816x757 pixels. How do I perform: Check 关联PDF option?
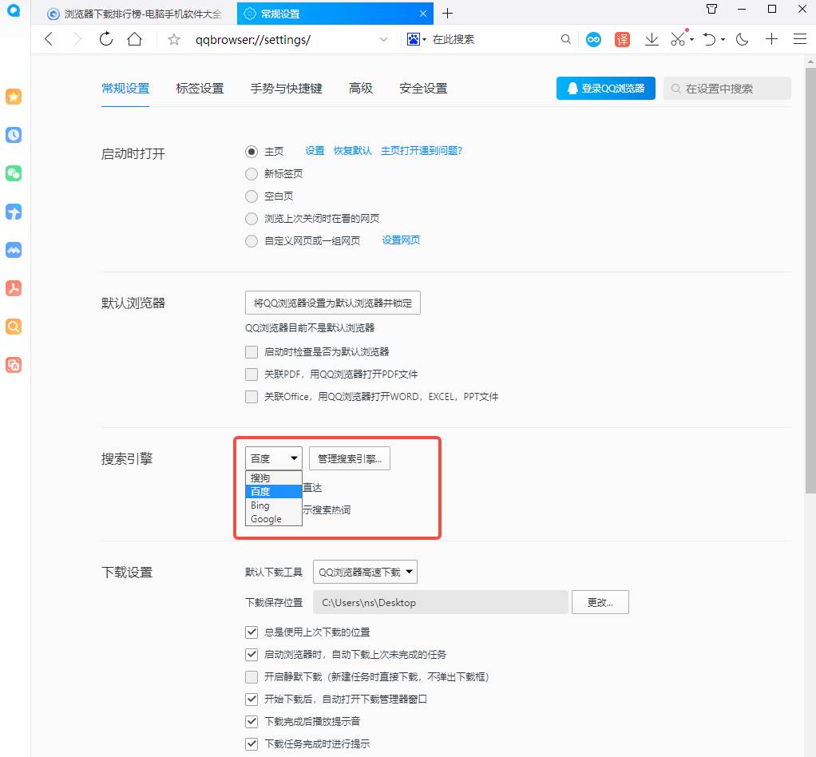click(x=252, y=375)
